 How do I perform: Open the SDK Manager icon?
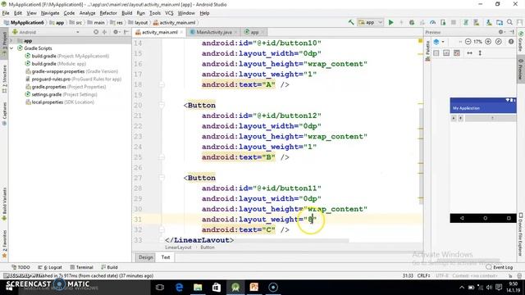click(489, 22)
